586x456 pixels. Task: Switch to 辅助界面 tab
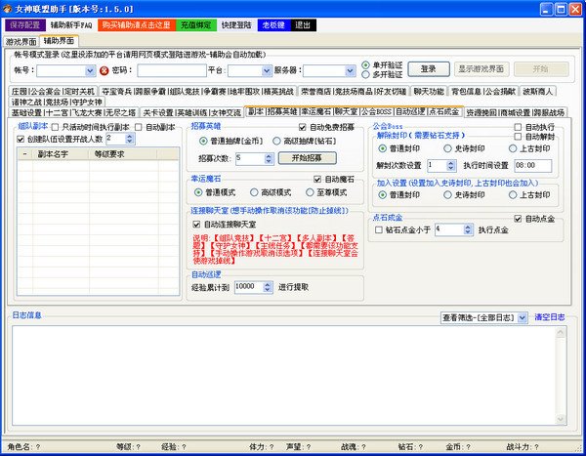tap(59, 40)
